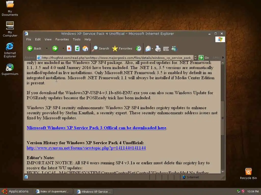This screenshot has height=195, width=261.
Task: Select Internet Explorer desktop icon
Action: pos(10,50)
